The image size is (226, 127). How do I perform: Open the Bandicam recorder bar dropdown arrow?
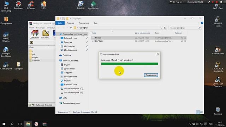pyautogui.click(x=171, y=2)
